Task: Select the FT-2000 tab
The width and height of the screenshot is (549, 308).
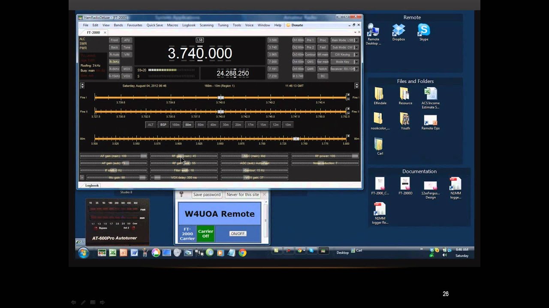Action: (93, 33)
